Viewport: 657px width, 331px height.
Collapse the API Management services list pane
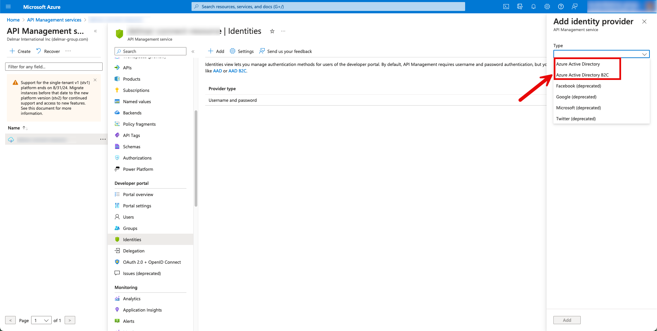tap(95, 31)
